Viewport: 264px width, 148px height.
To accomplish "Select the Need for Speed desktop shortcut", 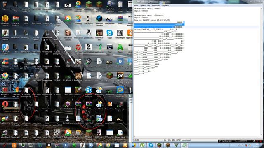I will [120, 78].
